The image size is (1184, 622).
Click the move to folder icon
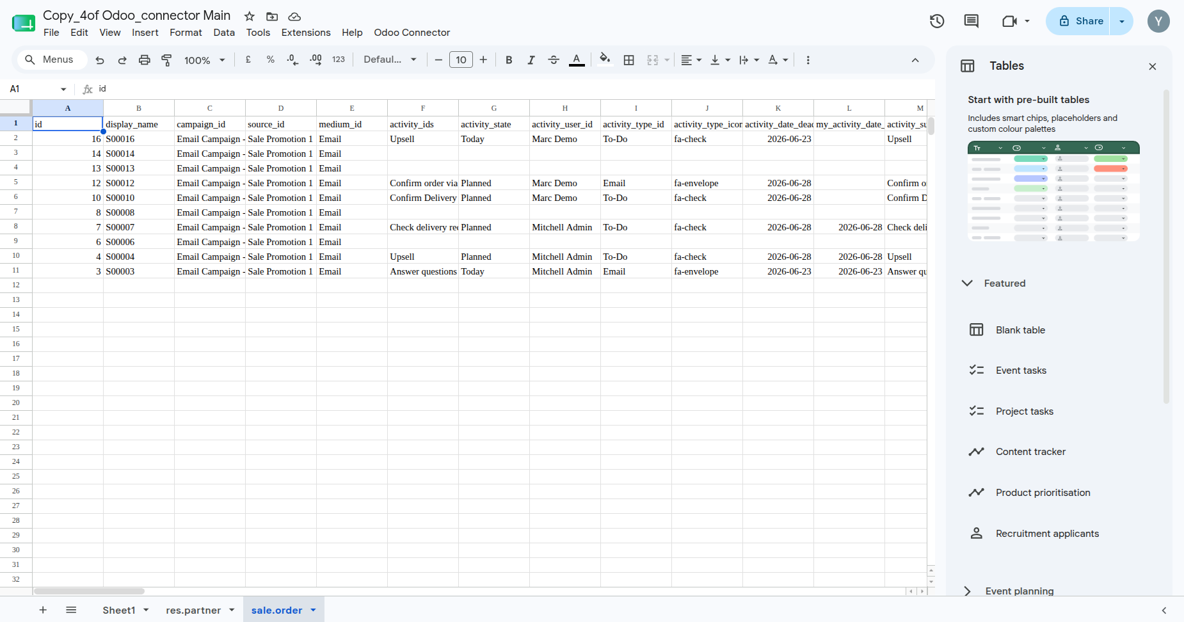(272, 16)
